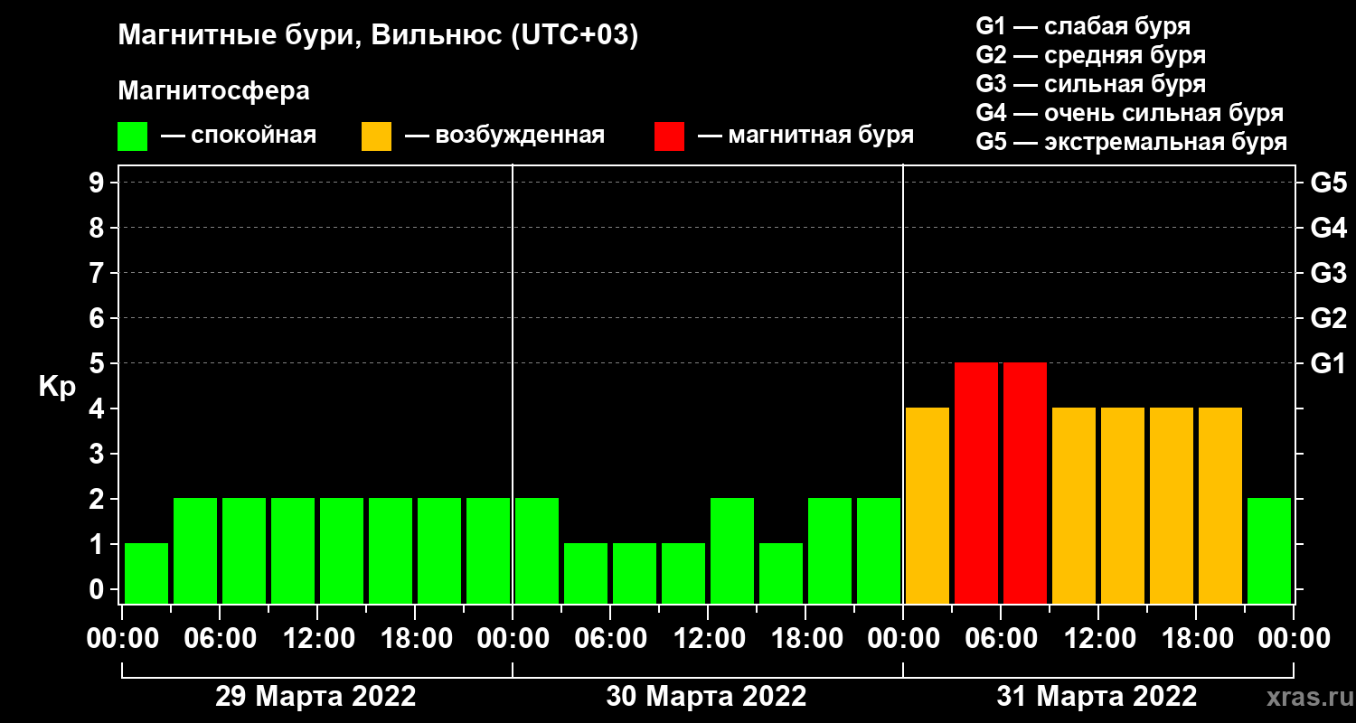The width and height of the screenshot is (1356, 723).
Task: Click the "12:00" time label for 31 March
Action: click(1098, 639)
